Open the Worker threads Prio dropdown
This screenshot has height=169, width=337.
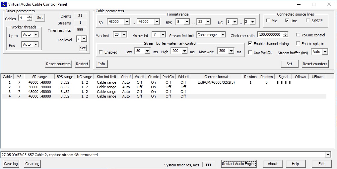[36, 45]
